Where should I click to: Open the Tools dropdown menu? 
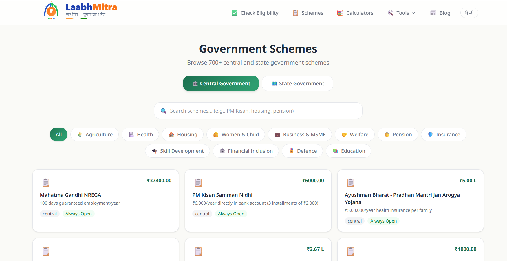tap(401, 13)
